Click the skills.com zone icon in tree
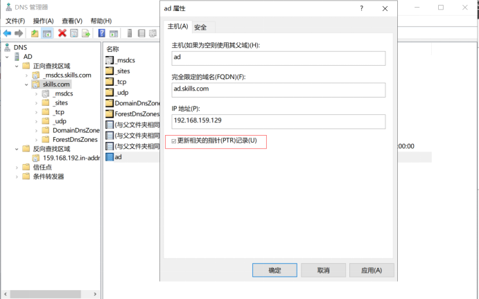The width and height of the screenshot is (479, 299). point(36,84)
